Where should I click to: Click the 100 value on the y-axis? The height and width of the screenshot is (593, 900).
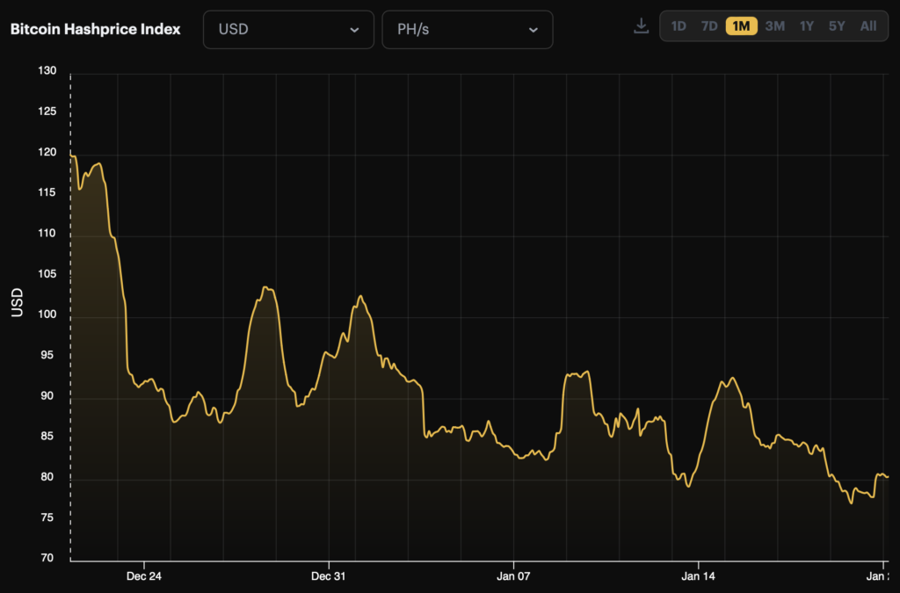(47, 315)
